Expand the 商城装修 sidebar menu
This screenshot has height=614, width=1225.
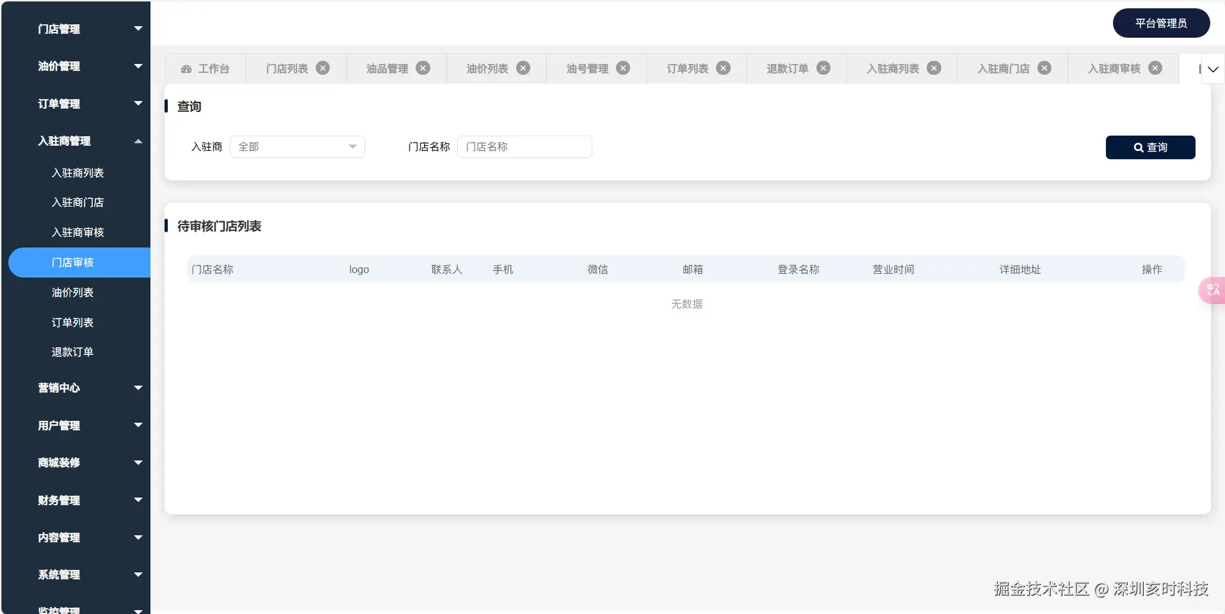coord(76,462)
